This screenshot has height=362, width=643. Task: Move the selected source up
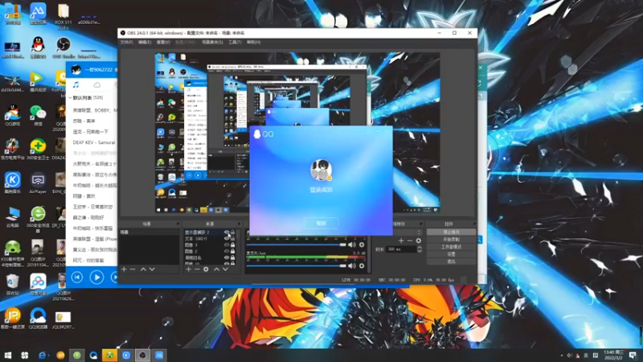click(216, 269)
